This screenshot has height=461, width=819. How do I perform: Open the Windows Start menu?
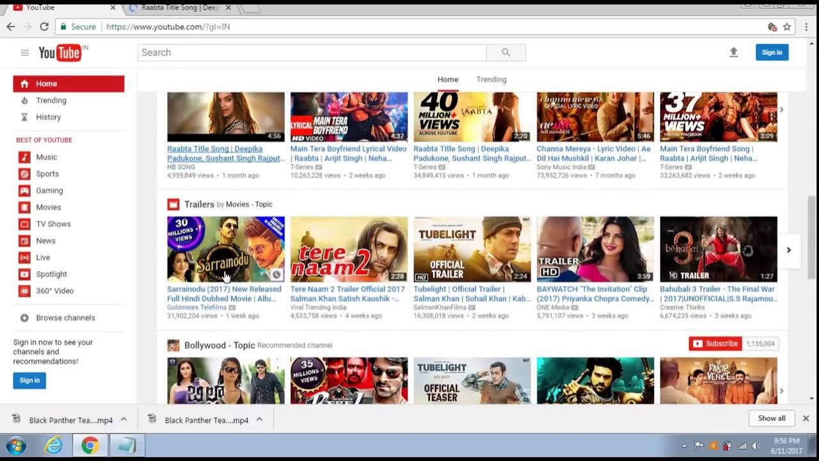pyautogui.click(x=15, y=445)
